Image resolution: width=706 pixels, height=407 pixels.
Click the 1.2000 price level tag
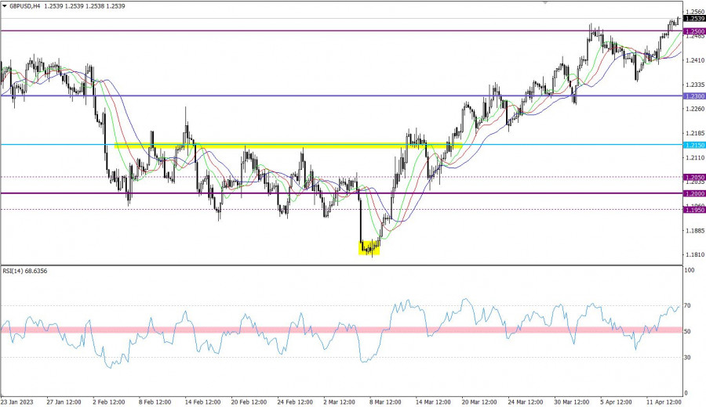pyautogui.click(x=693, y=193)
